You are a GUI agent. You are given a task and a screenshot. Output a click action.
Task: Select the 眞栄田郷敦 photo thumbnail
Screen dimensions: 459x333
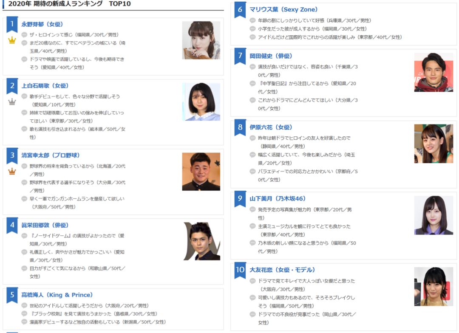coord(202,241)
